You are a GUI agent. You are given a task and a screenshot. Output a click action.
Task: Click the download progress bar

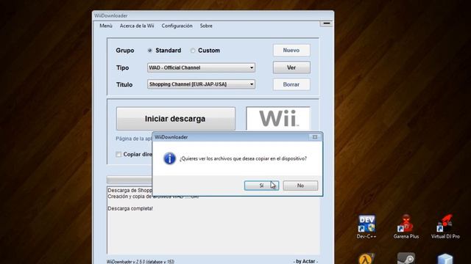point(130,180)
